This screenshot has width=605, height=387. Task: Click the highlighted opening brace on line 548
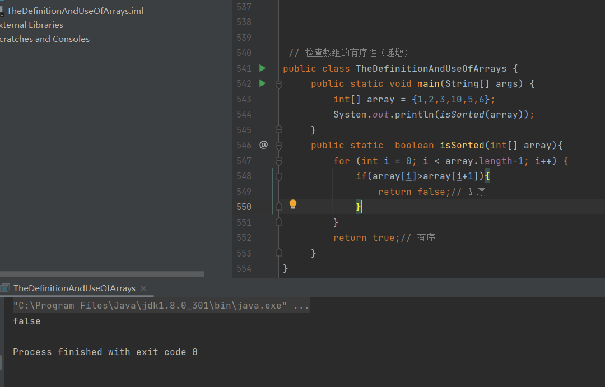point(487,176)
